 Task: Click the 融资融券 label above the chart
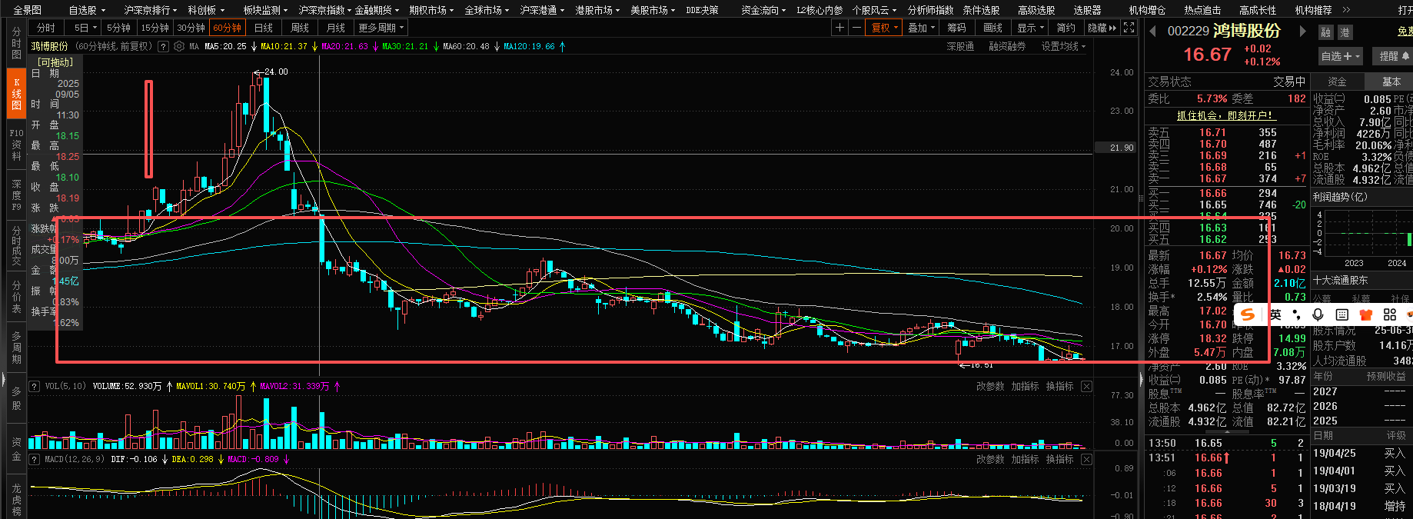click(x=1007, y=46)
